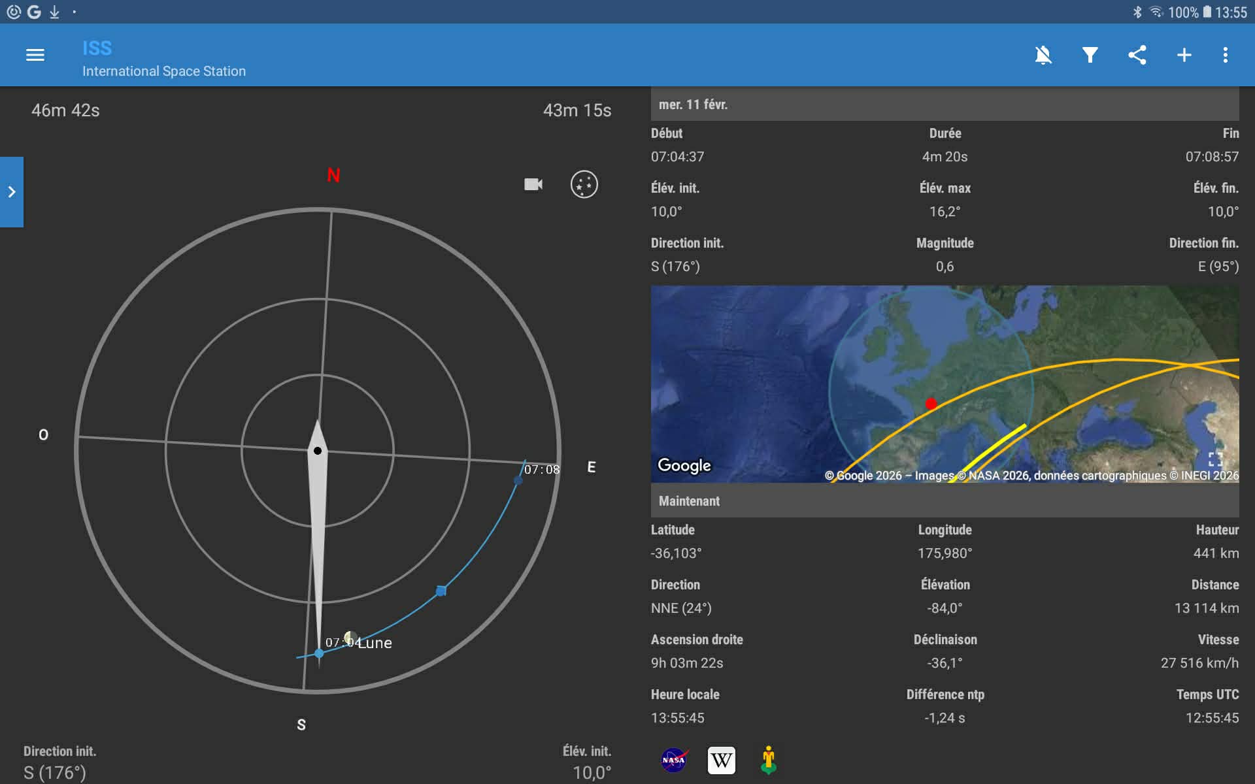Open Wikipedia page for ISS
Screen dimensions: 1255x784
point(721,760)
